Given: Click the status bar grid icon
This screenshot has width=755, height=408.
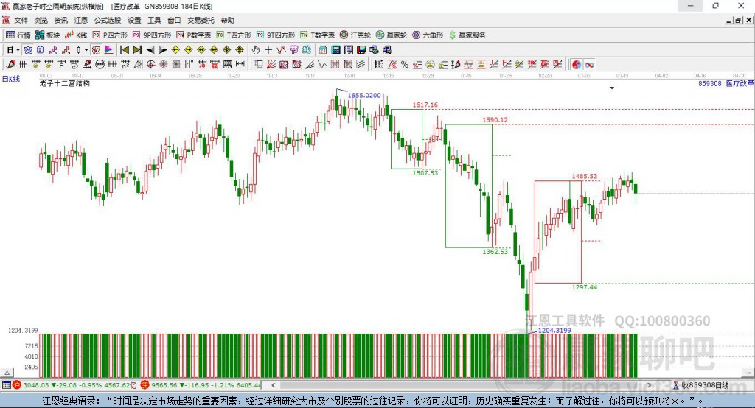Looking at the screenshot, I should click(6, 385).
